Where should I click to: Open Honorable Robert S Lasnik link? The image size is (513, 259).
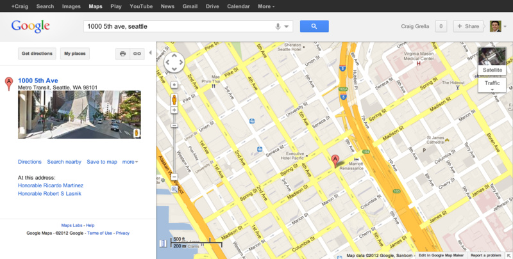(50, 193)
